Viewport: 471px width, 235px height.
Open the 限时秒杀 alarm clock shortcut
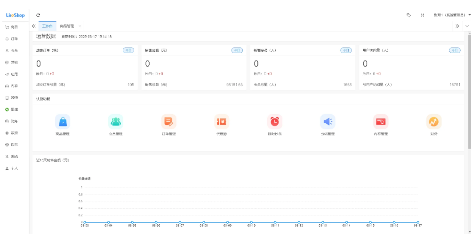coord(274,122)
